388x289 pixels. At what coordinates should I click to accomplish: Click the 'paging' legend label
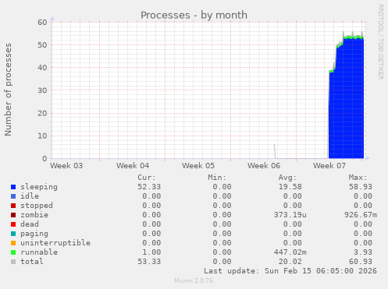tap(34, 234)
